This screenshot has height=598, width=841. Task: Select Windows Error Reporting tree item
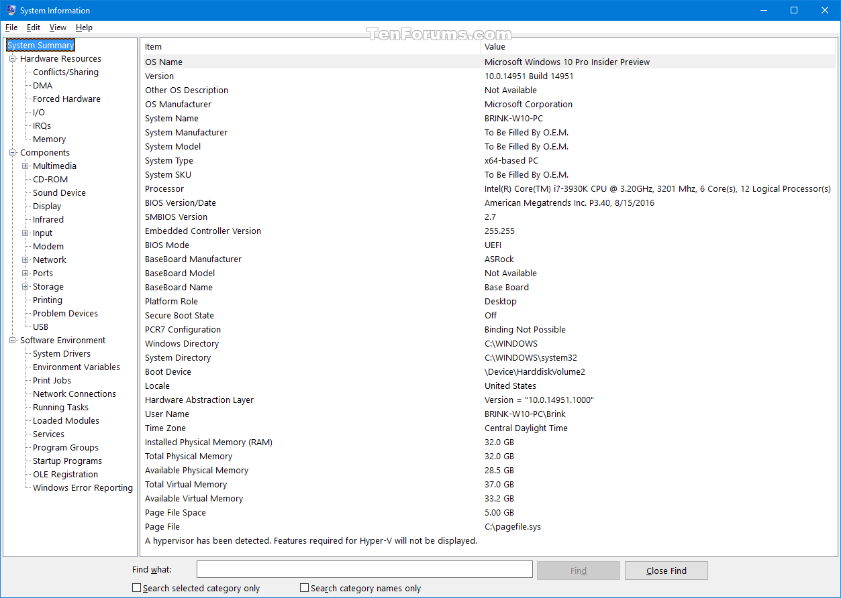[x=83, y=487]
